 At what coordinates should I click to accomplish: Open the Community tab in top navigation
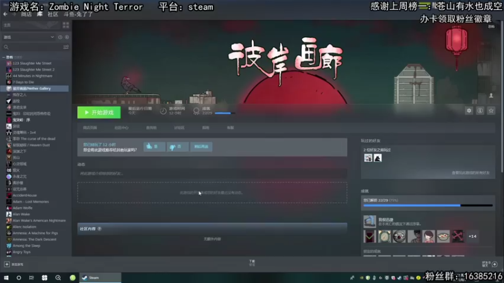(53, 14)
